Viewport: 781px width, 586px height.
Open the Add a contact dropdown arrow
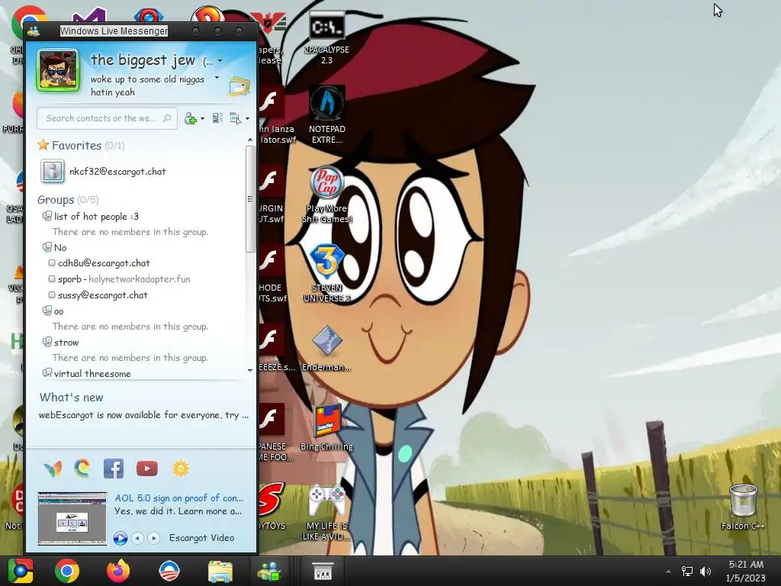point(202,119)
